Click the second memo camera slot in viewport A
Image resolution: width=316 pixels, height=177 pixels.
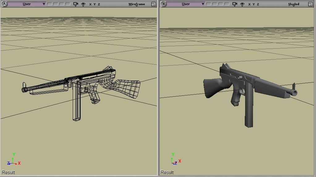(55, 4)
